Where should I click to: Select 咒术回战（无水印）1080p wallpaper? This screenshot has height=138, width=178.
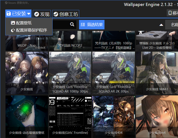click(x=114, y=41)
